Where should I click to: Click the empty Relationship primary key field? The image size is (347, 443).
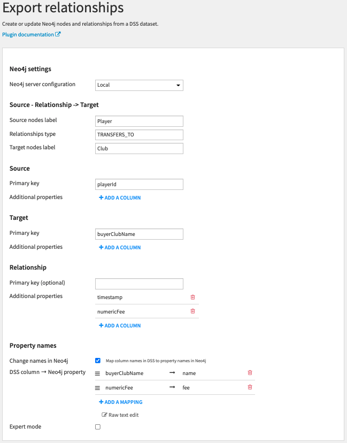(139, 284)
